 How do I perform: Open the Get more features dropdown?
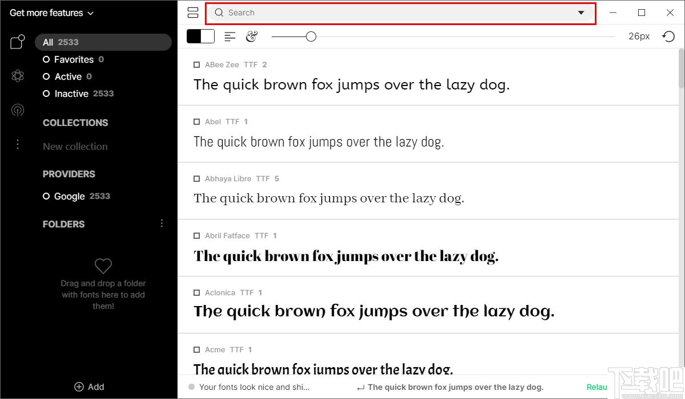pos(51,13)
